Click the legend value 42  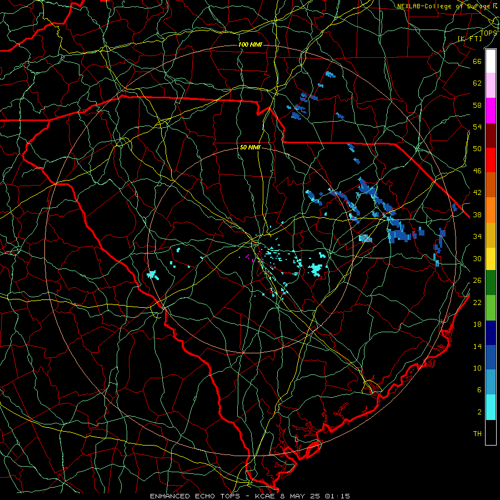coord(477,193)
